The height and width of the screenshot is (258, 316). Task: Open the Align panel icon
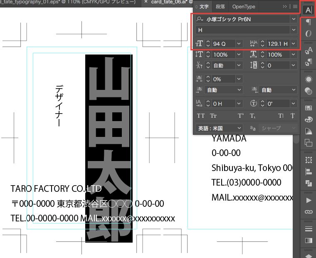pyautogui.click(x=308, y=171)
